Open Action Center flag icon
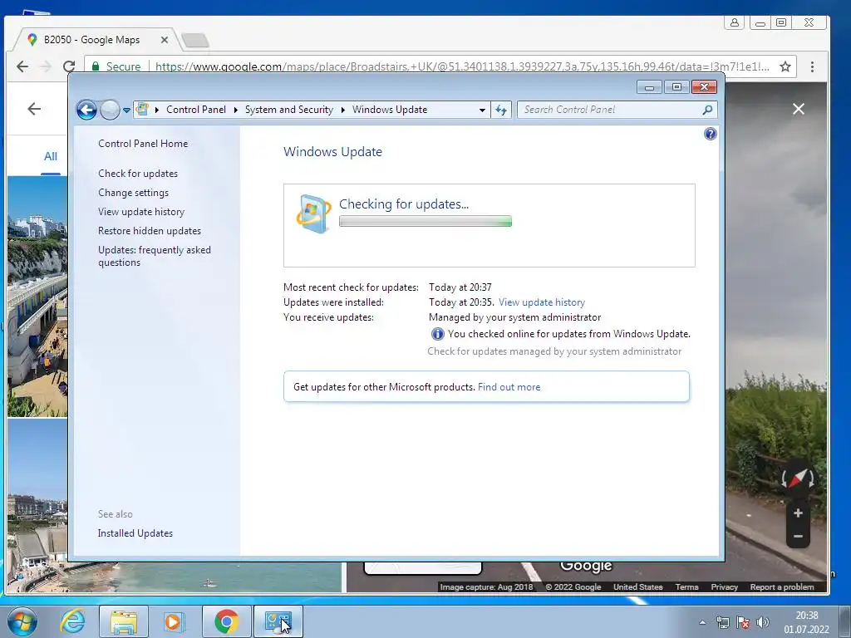This screenshot has height=638, width=851. pyautogui.click(x=742, y=622)
